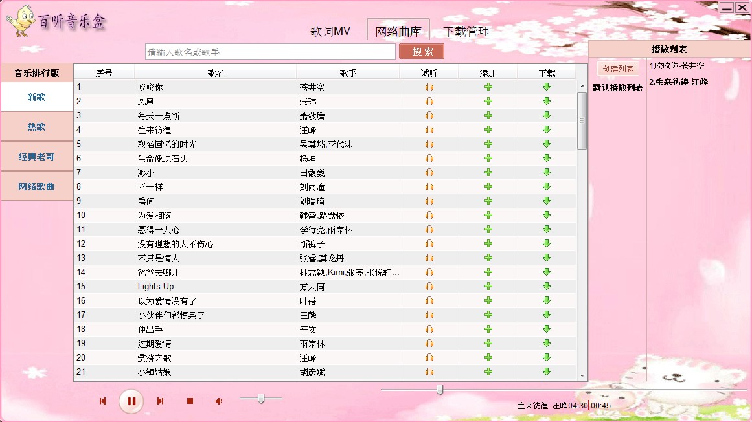The width and height of the screenshot is (752, 422).
Task: Add 取名回忆的时光 to playlist
Action: [x=488, y=144]
